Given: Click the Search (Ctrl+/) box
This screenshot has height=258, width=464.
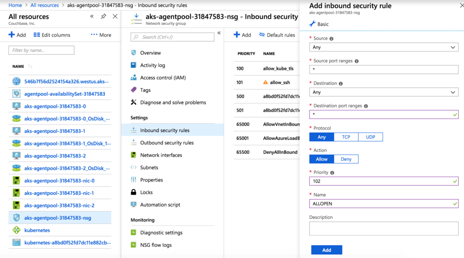Looking at the screenshot, I should pos(172,37).
